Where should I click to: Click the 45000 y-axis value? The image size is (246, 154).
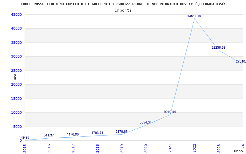click(x=16, y=14)
